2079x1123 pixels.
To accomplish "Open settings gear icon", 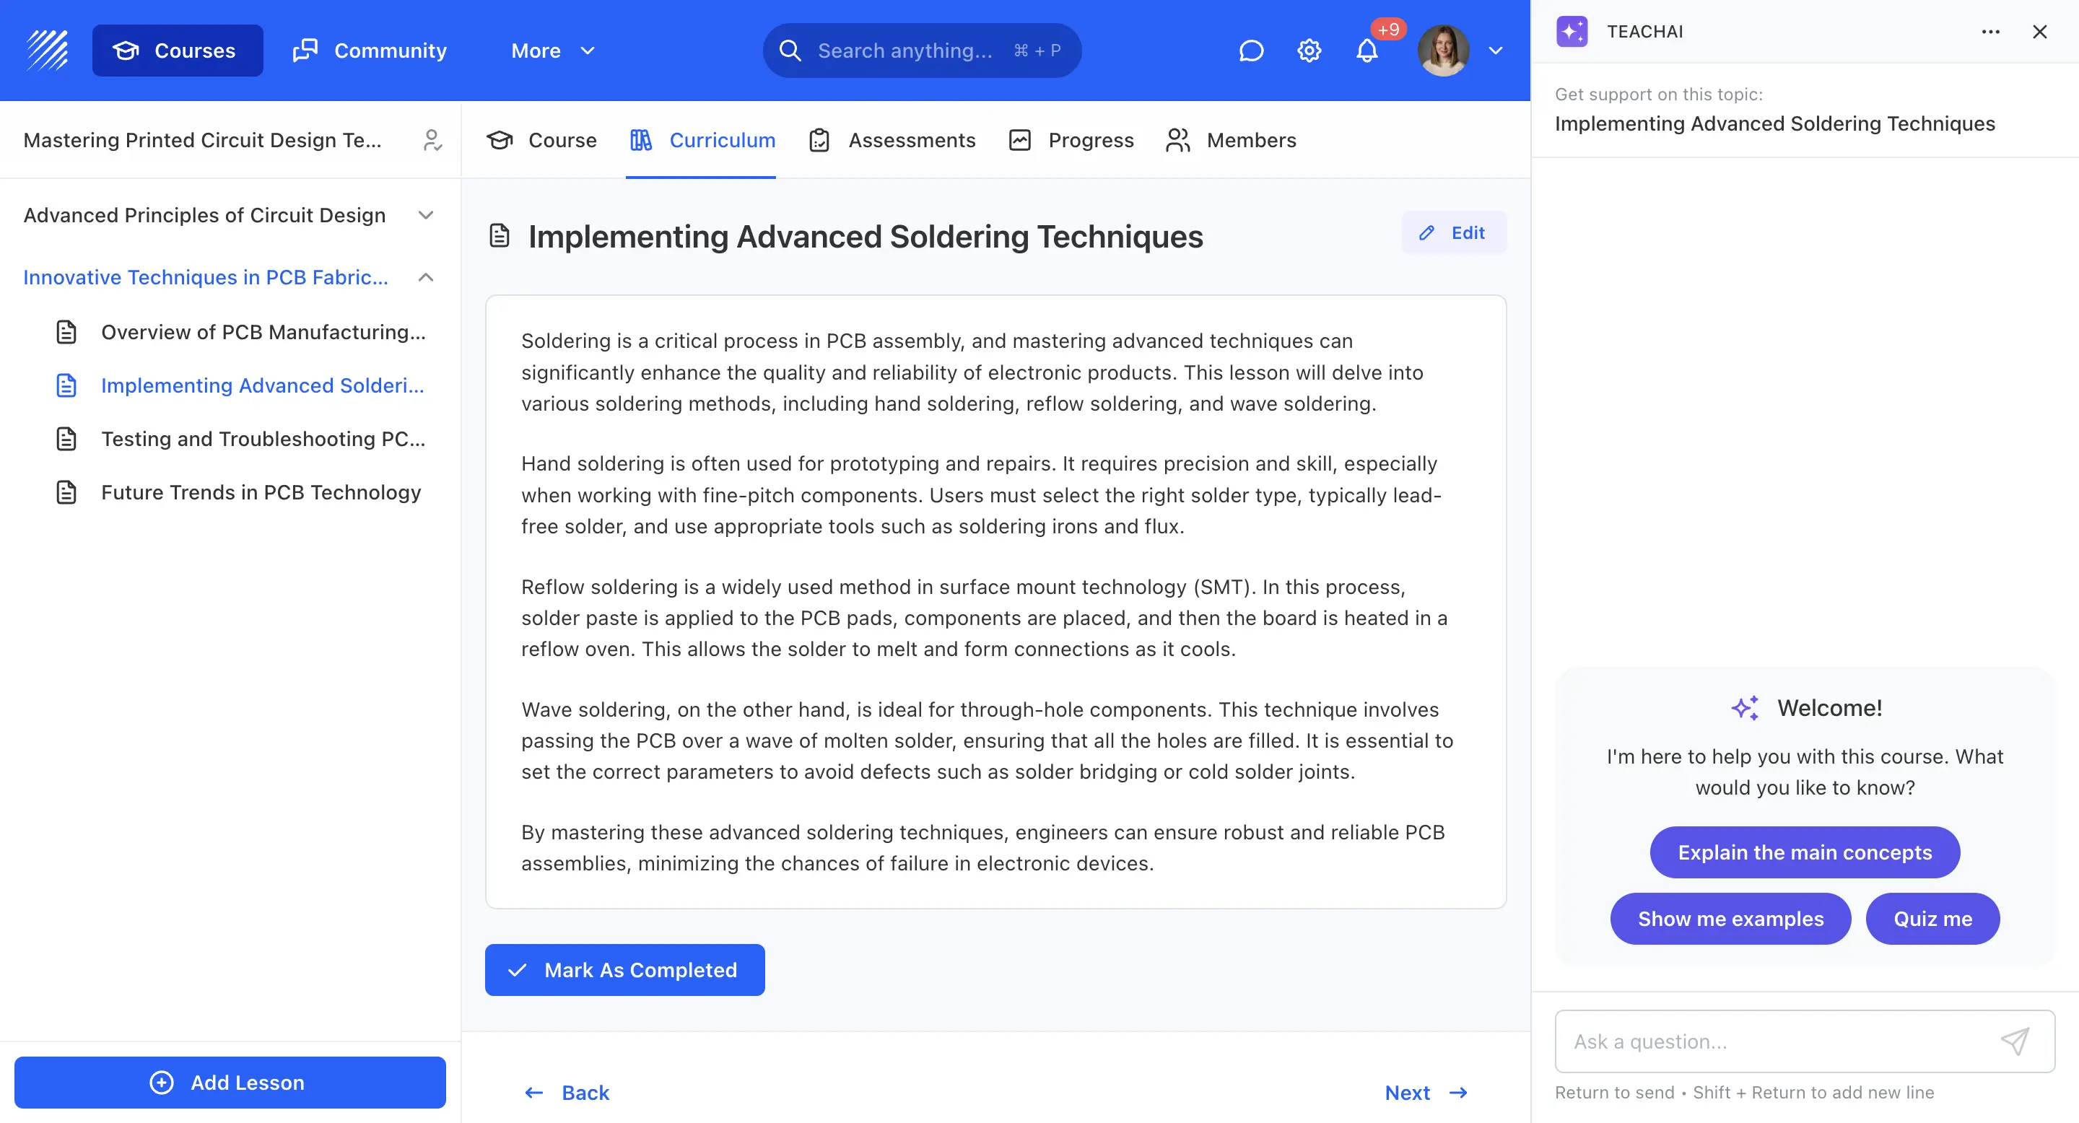I will click(1309, 51).
